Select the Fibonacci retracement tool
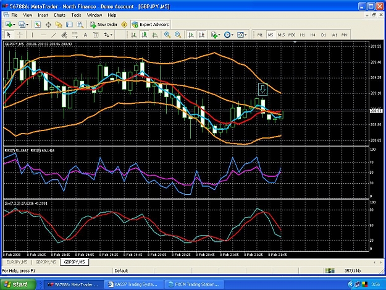The width and height of the screenshot is (386, 290). [x=75, y=35]
